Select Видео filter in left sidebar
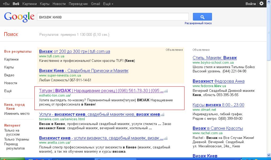Viewport: 271px width, 160px height. pyautogui.click(x=9, y=75)
